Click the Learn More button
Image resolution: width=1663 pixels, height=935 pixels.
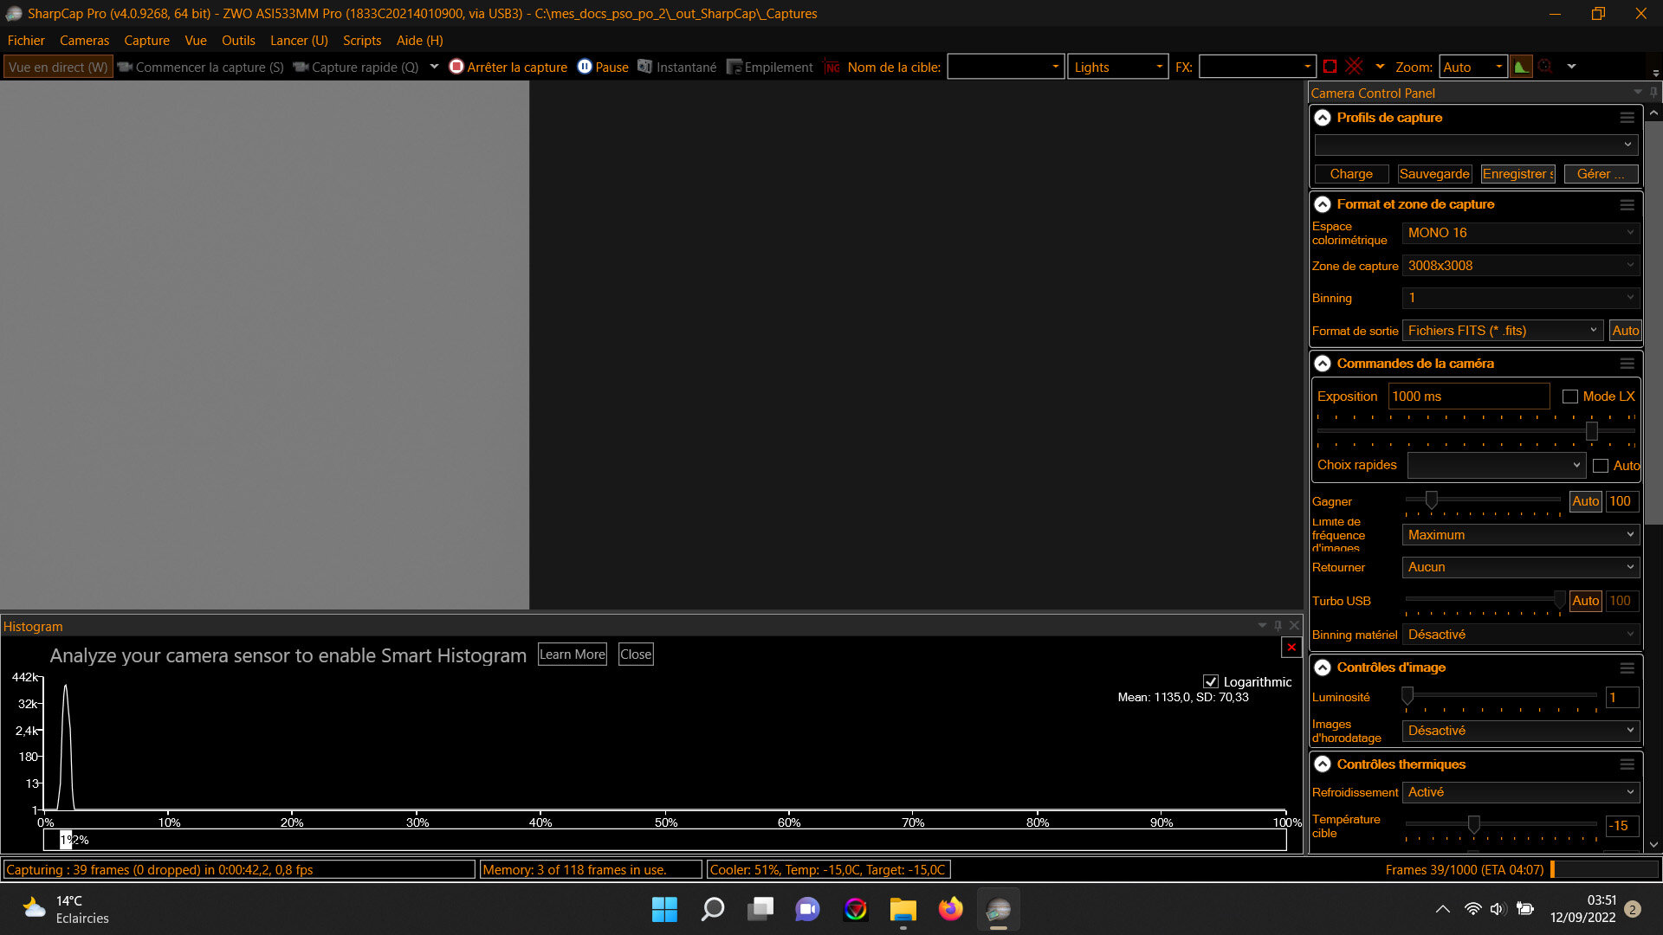pyautogui.click(x=572, y=654)
